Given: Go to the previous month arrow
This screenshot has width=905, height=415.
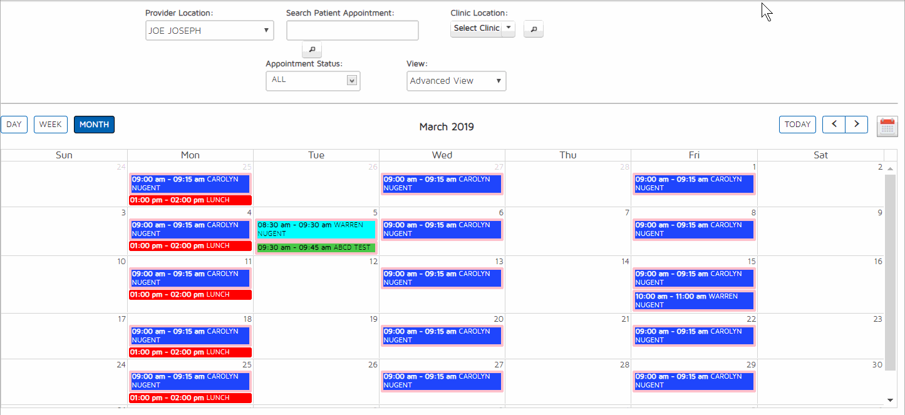Looking at the screenshot, I should pos(834,125).
